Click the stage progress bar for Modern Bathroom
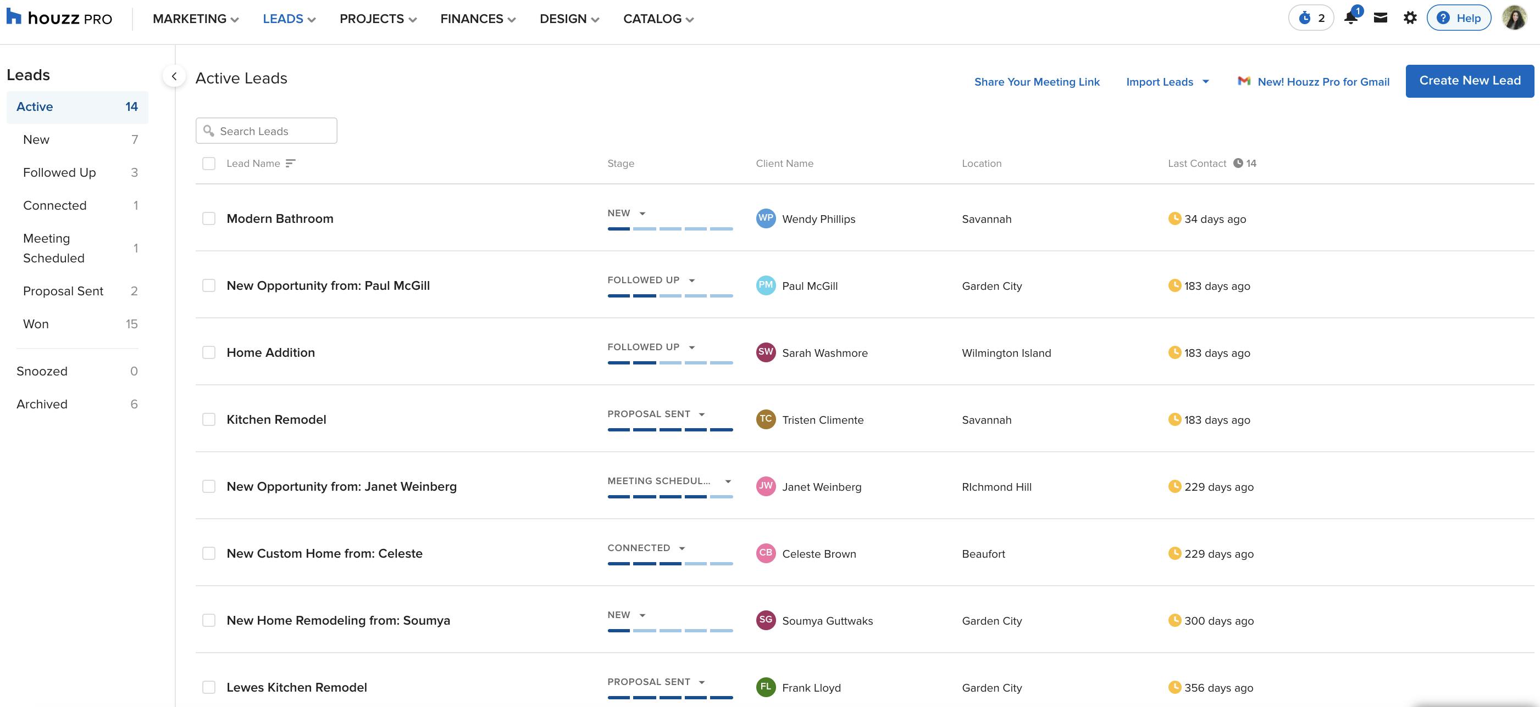 point(670,228)
